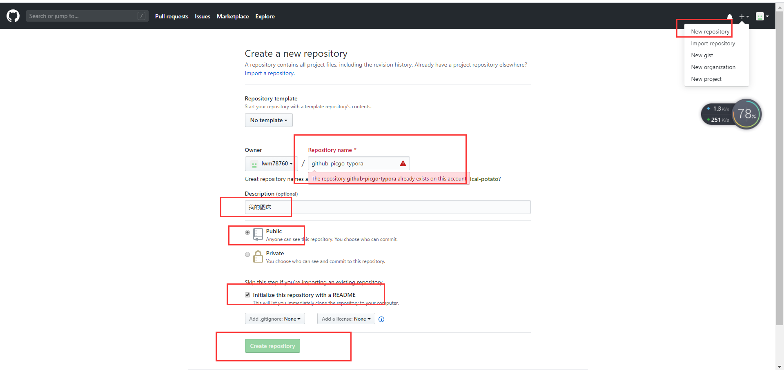Open the Owner lwm78760 dropdown
The image size is (784, 370).
coord(272,164)
